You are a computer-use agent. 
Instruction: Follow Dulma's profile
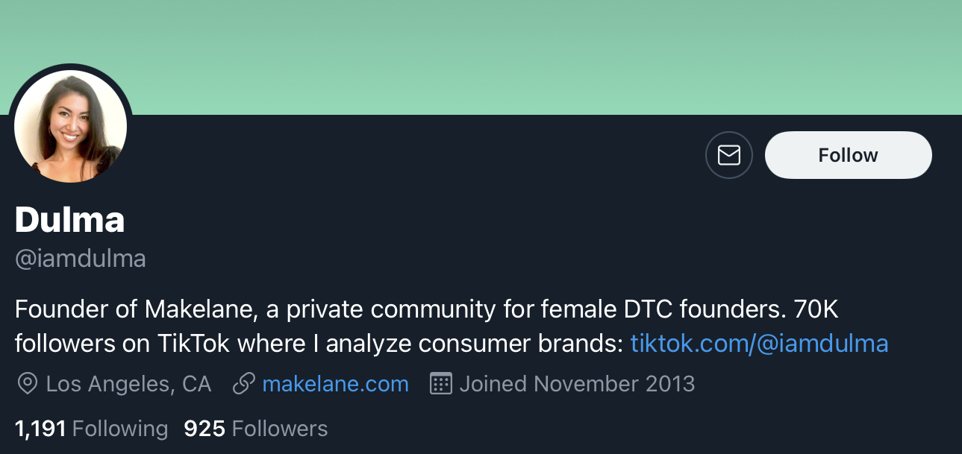point(848,155)
